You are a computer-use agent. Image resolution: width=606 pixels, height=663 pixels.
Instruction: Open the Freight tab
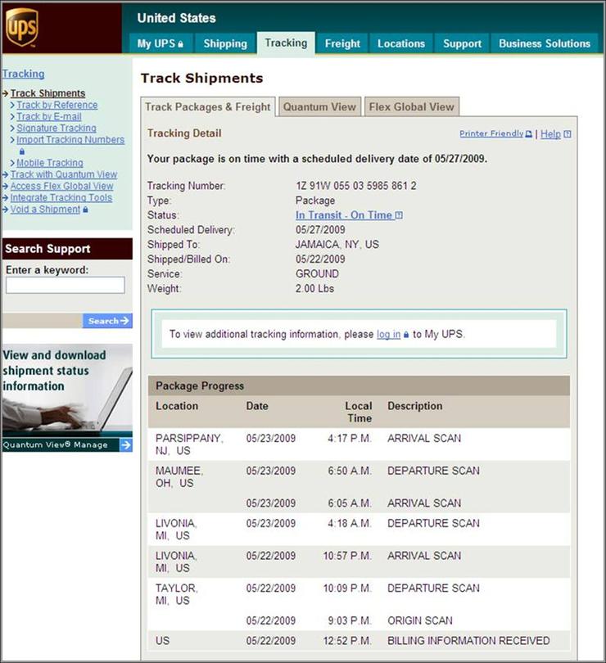point(342,43)
